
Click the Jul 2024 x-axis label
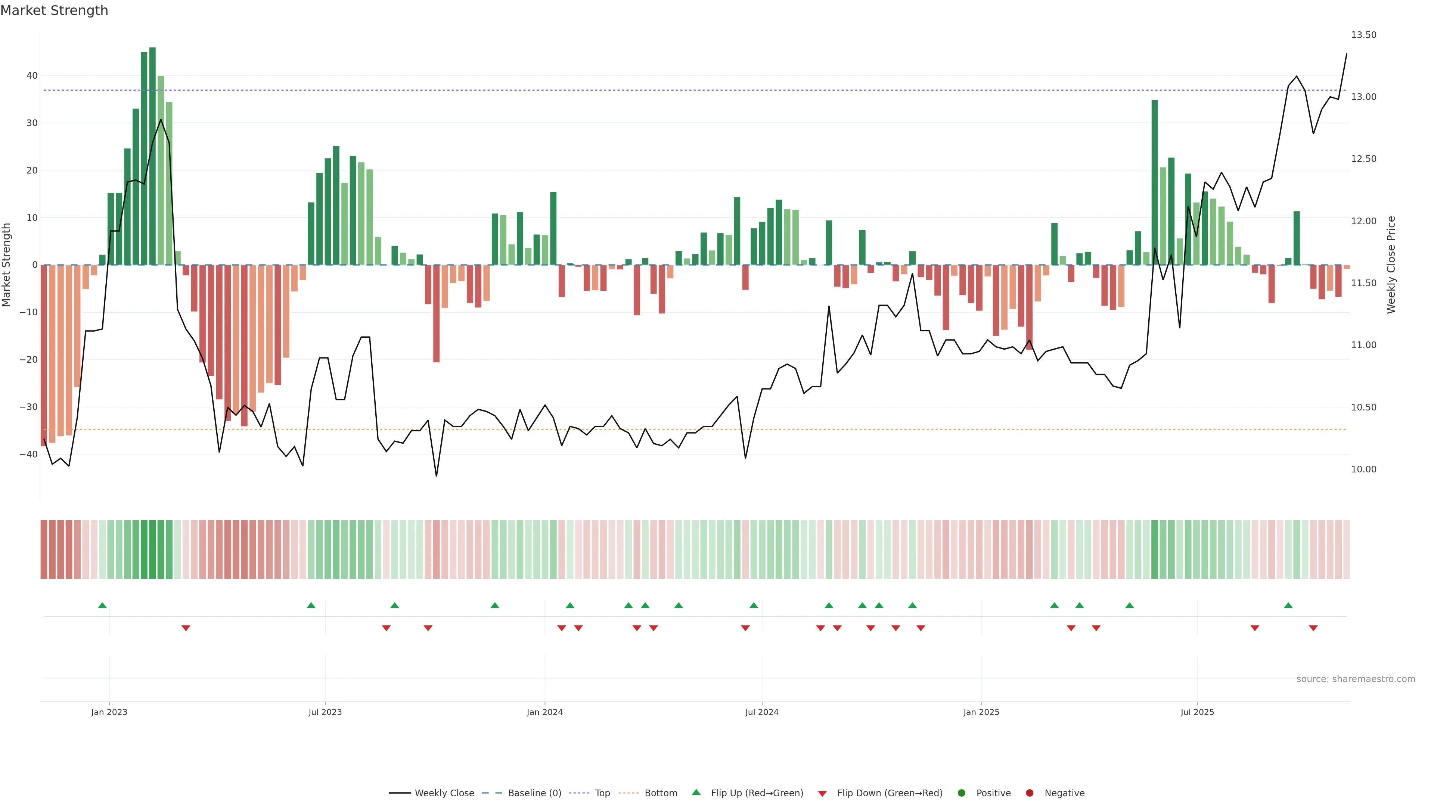(761, 712)
